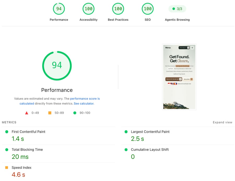Click the Accessibility category label
Screen dimensions: 235x181
pyautogui.click(x=89, y=20)
